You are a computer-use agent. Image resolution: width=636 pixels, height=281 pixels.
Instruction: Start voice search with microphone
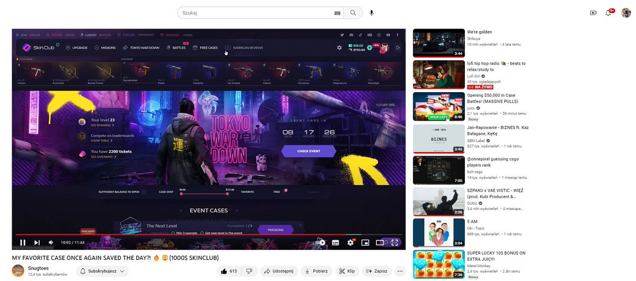[x=372, y=13]
